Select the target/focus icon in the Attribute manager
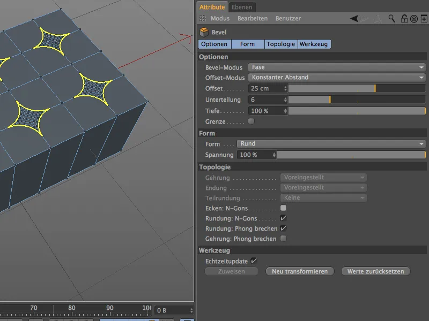Screen dimensions: 429x321 point(414,18)
